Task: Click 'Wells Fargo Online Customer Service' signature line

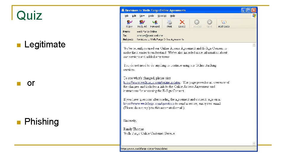Action: (x=149, y=134)
